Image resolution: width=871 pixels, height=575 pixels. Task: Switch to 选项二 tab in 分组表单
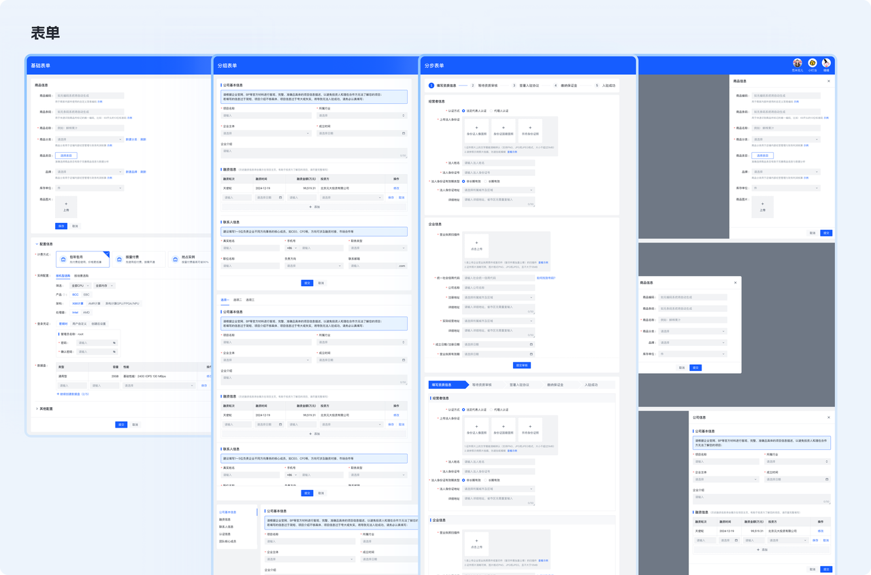[x=237, y=300]
